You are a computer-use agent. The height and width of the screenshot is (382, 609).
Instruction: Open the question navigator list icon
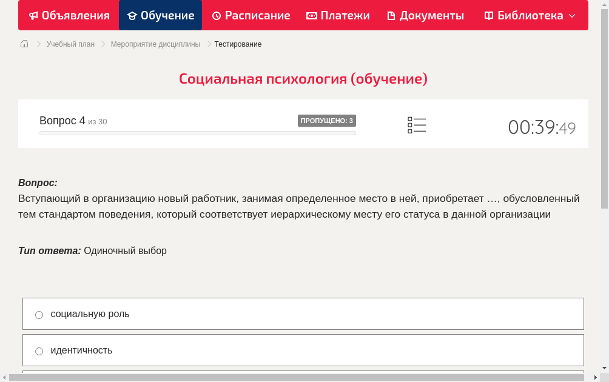pyautogui.click(x=417, y=125)
